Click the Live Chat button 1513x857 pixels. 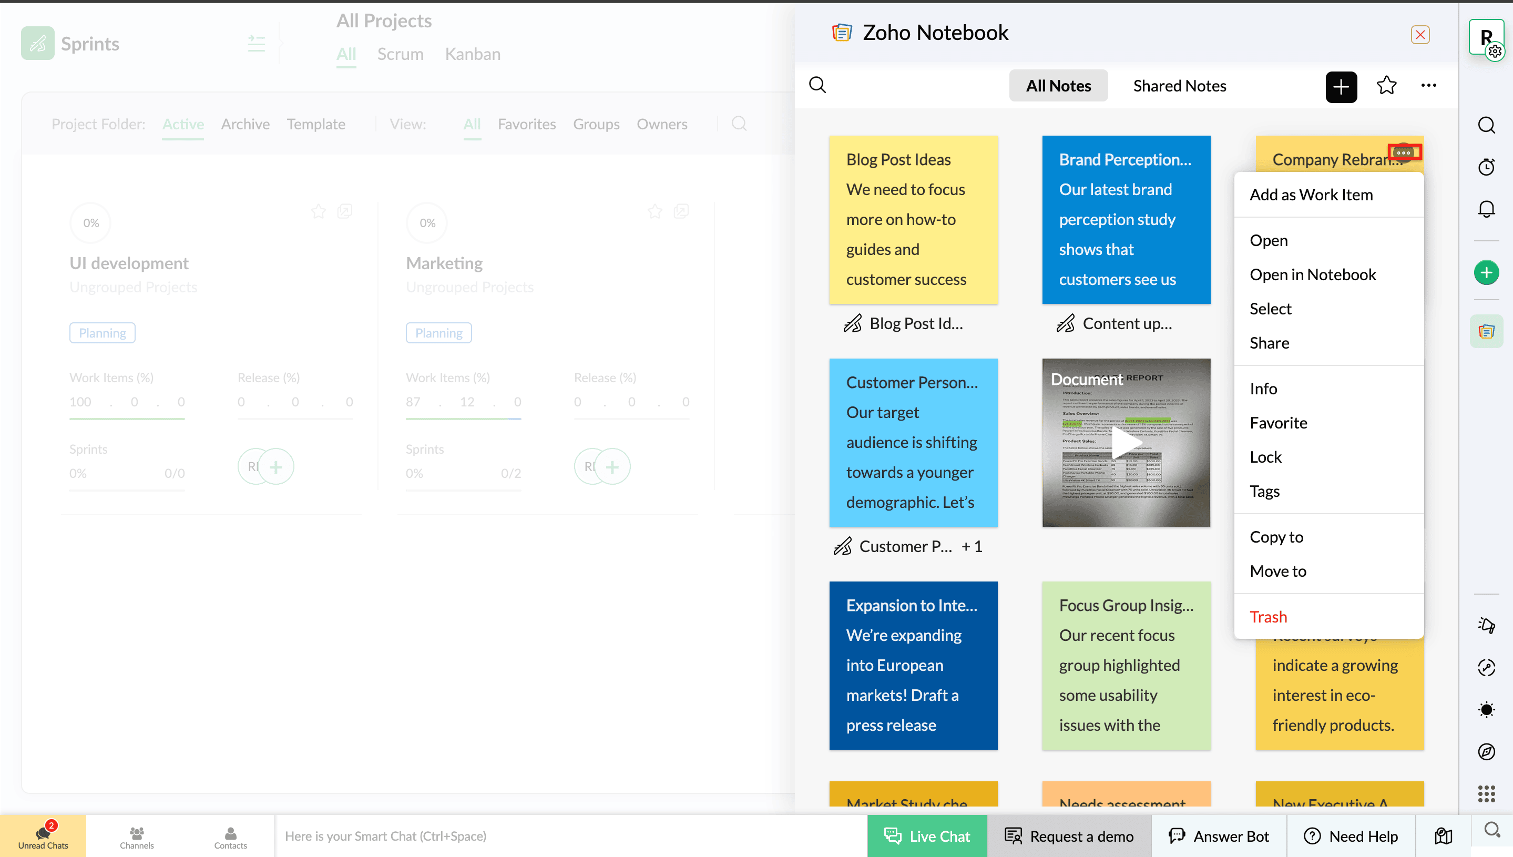[x=927, y=836]
